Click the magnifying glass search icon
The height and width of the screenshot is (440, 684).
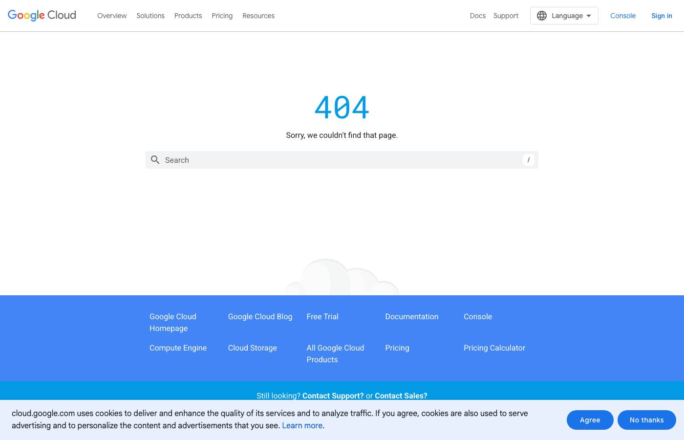pos(155,160)
